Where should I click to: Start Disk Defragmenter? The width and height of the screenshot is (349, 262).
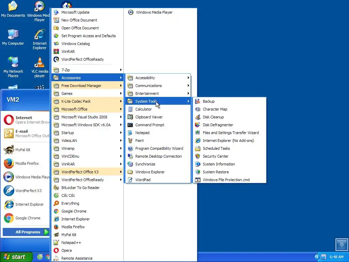pyautogui.click(x=229, y=125)
